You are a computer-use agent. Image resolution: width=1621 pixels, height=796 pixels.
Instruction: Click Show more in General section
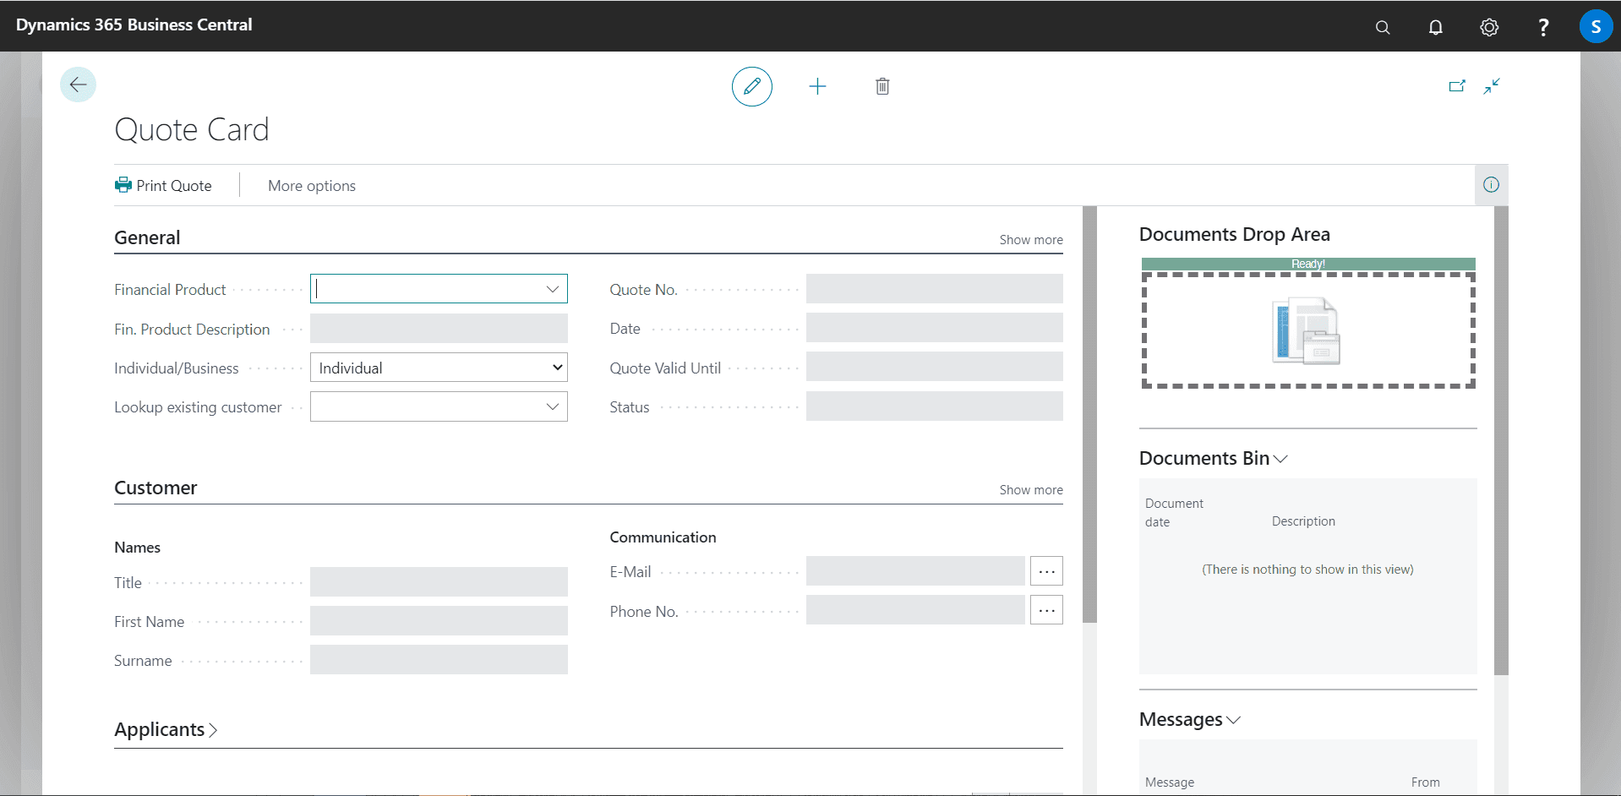point(1030,240)
